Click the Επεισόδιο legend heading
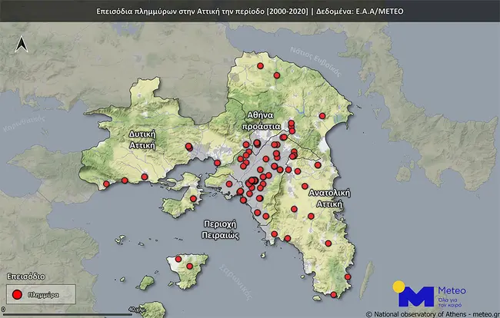The image size is (500, 318). click(25, 274)
